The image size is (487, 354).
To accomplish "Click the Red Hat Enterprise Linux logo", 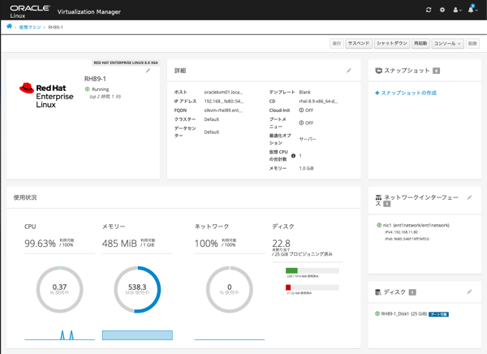I will pos(46,96).
